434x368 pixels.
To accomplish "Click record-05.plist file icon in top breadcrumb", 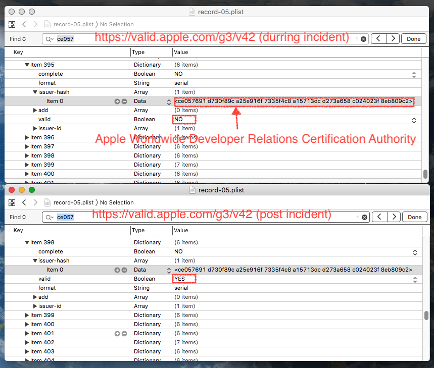I will [x=47, y=24].
